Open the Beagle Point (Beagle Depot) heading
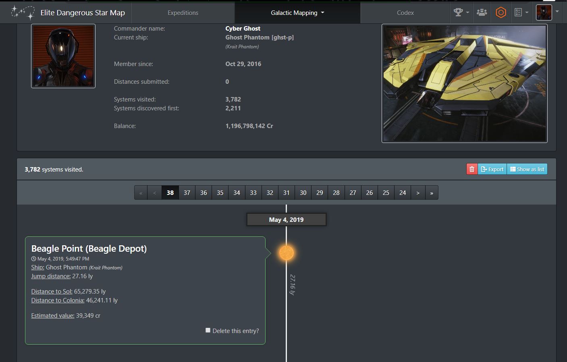This screenshot has height=362, width=567. (89, 248)
